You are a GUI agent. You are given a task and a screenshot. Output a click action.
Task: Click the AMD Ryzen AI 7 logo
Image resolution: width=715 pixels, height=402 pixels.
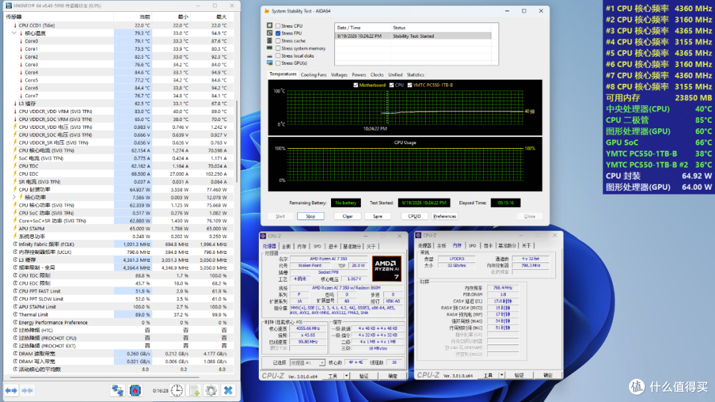pos(387,268)
